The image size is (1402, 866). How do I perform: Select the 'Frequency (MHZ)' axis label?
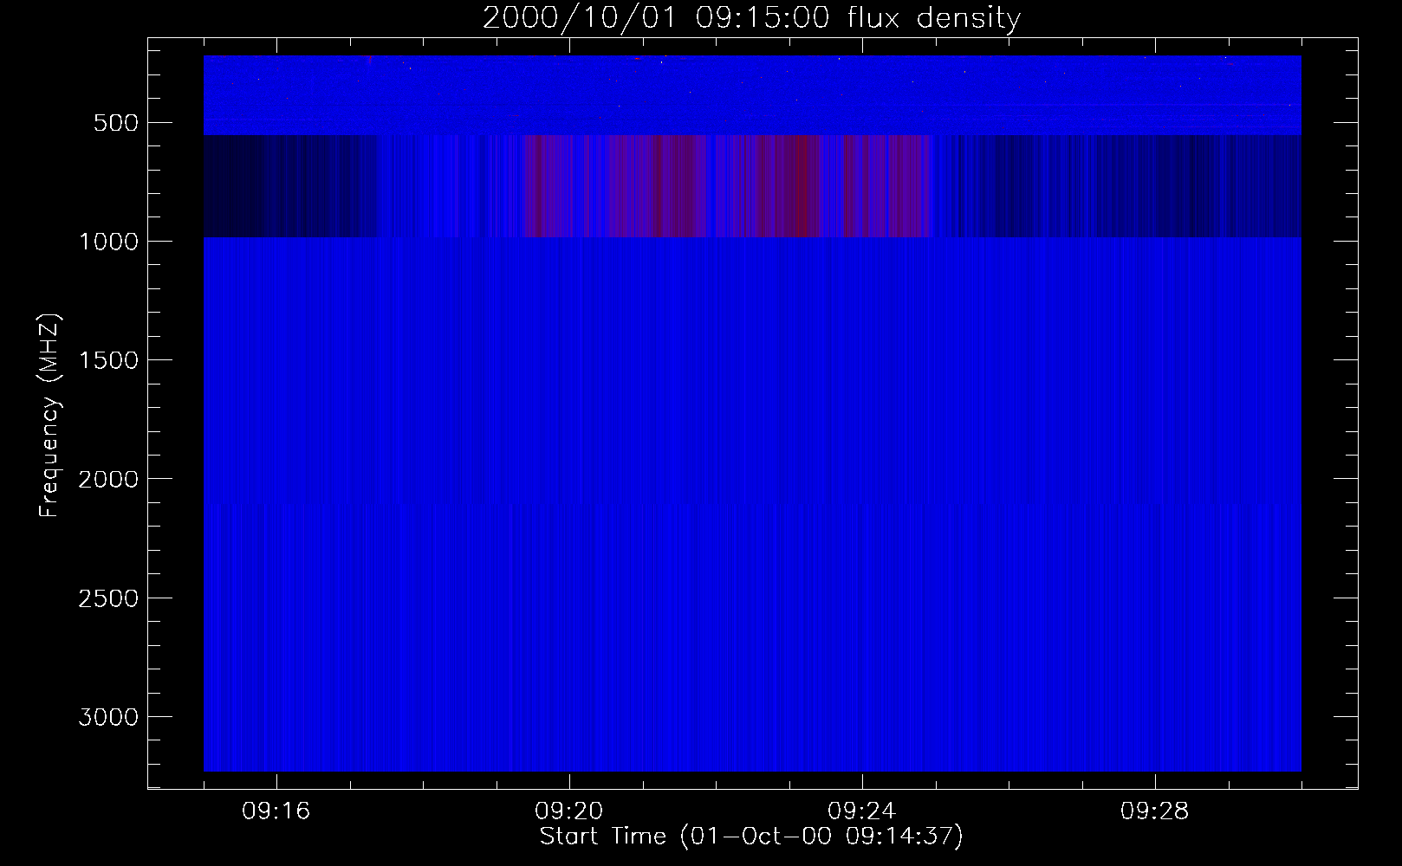pos(51,416)
